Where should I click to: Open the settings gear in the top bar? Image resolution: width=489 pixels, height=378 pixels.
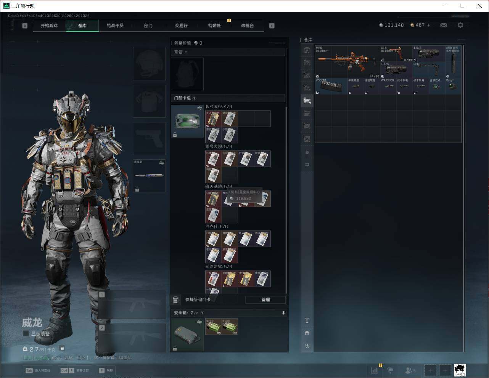(460, 25)
